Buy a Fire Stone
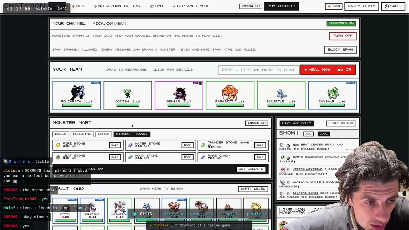The height and width of the screenshot is (230, 409). pos(115,145)
